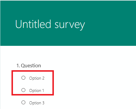Click the question number "1."
136x109 pixels.
[18, 66]
